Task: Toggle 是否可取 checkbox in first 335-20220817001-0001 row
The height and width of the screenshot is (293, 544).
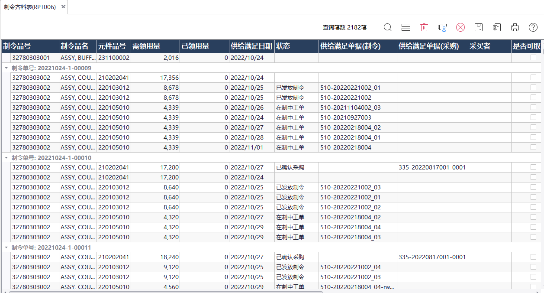Action: [533, 167]
